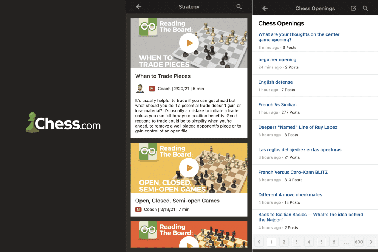Go to the next forum page arrow
Screen dimensions: 378x252
[371, 242]
